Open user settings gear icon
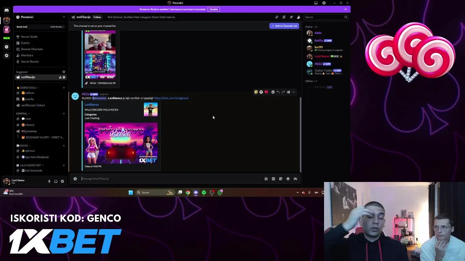 coord(62,181)
